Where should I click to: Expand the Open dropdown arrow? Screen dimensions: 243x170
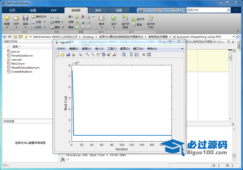16,28
